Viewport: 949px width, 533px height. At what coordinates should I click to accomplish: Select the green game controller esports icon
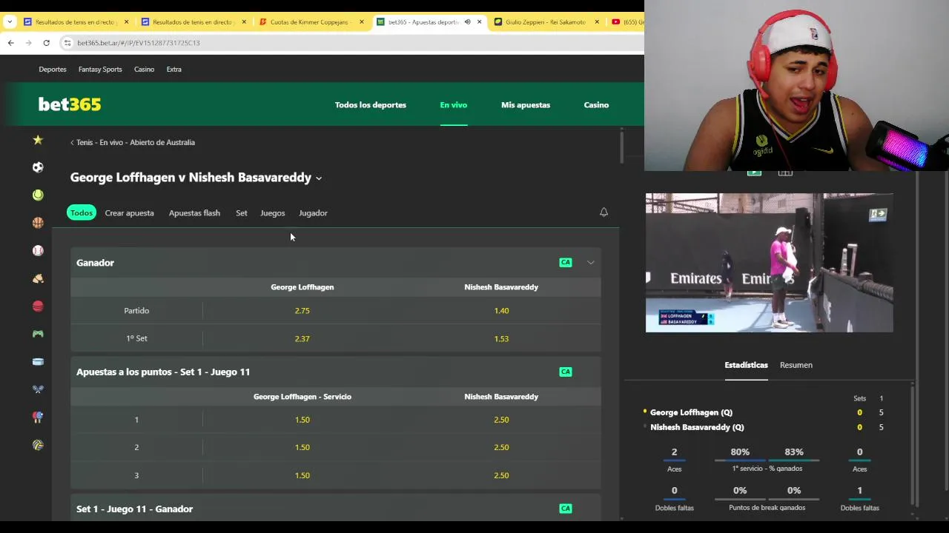click(38, 334)
